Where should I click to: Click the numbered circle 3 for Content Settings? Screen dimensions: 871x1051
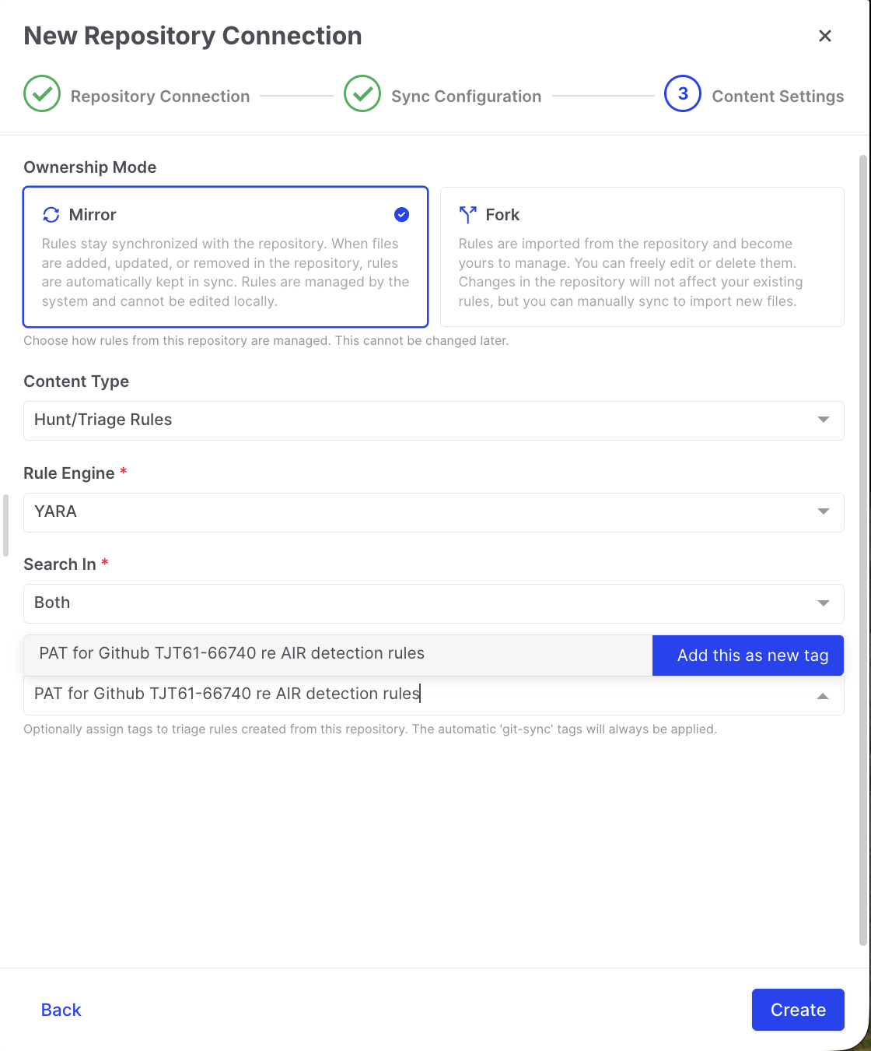click(682, 93)
